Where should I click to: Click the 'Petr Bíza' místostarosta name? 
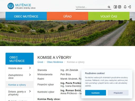[x=66, y=74]
